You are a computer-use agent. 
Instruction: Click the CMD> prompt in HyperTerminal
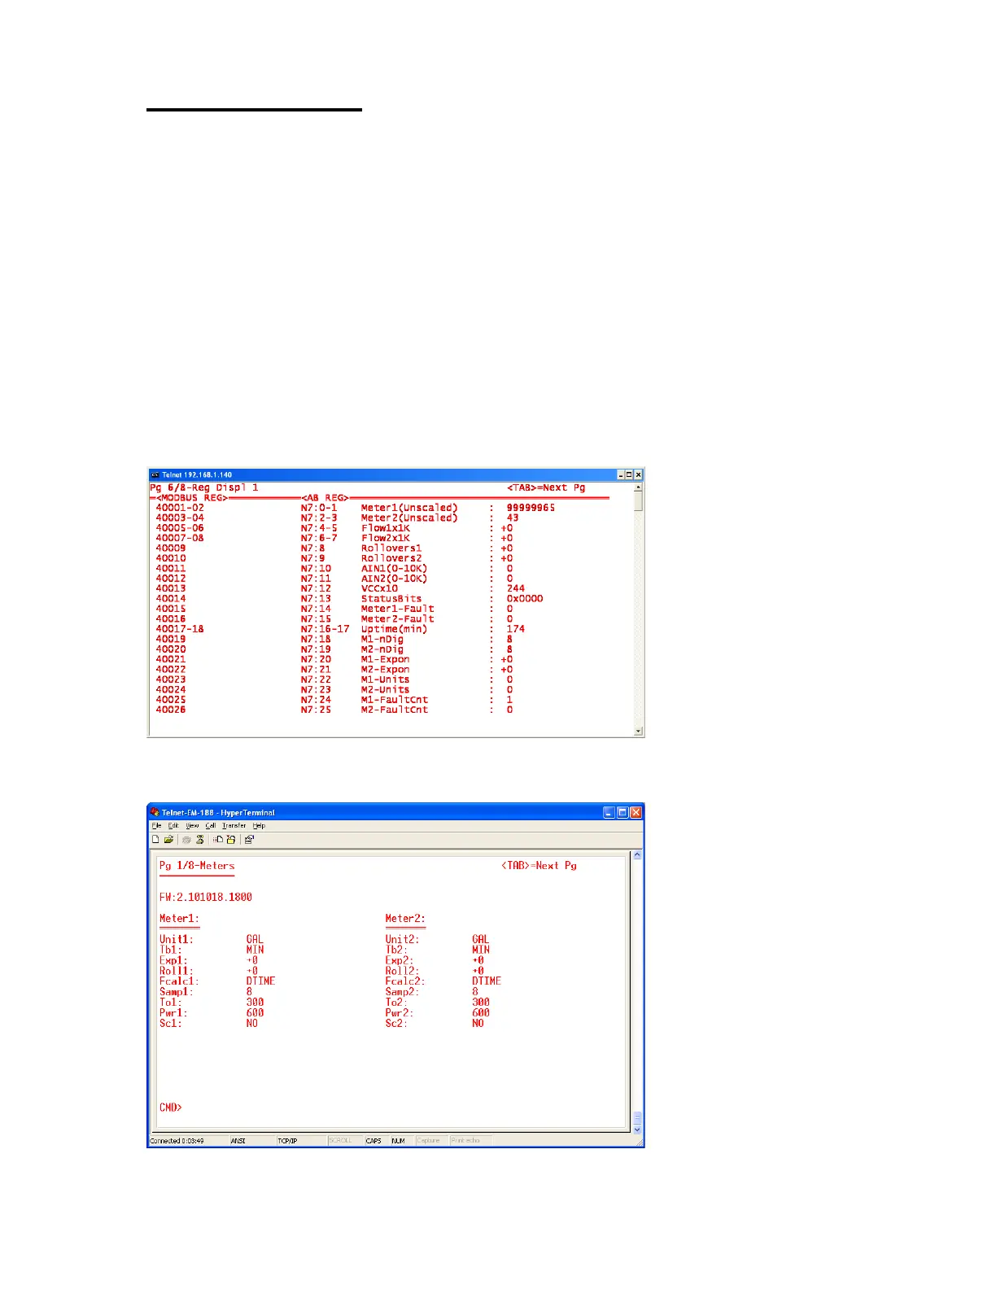pos(171,1108)
